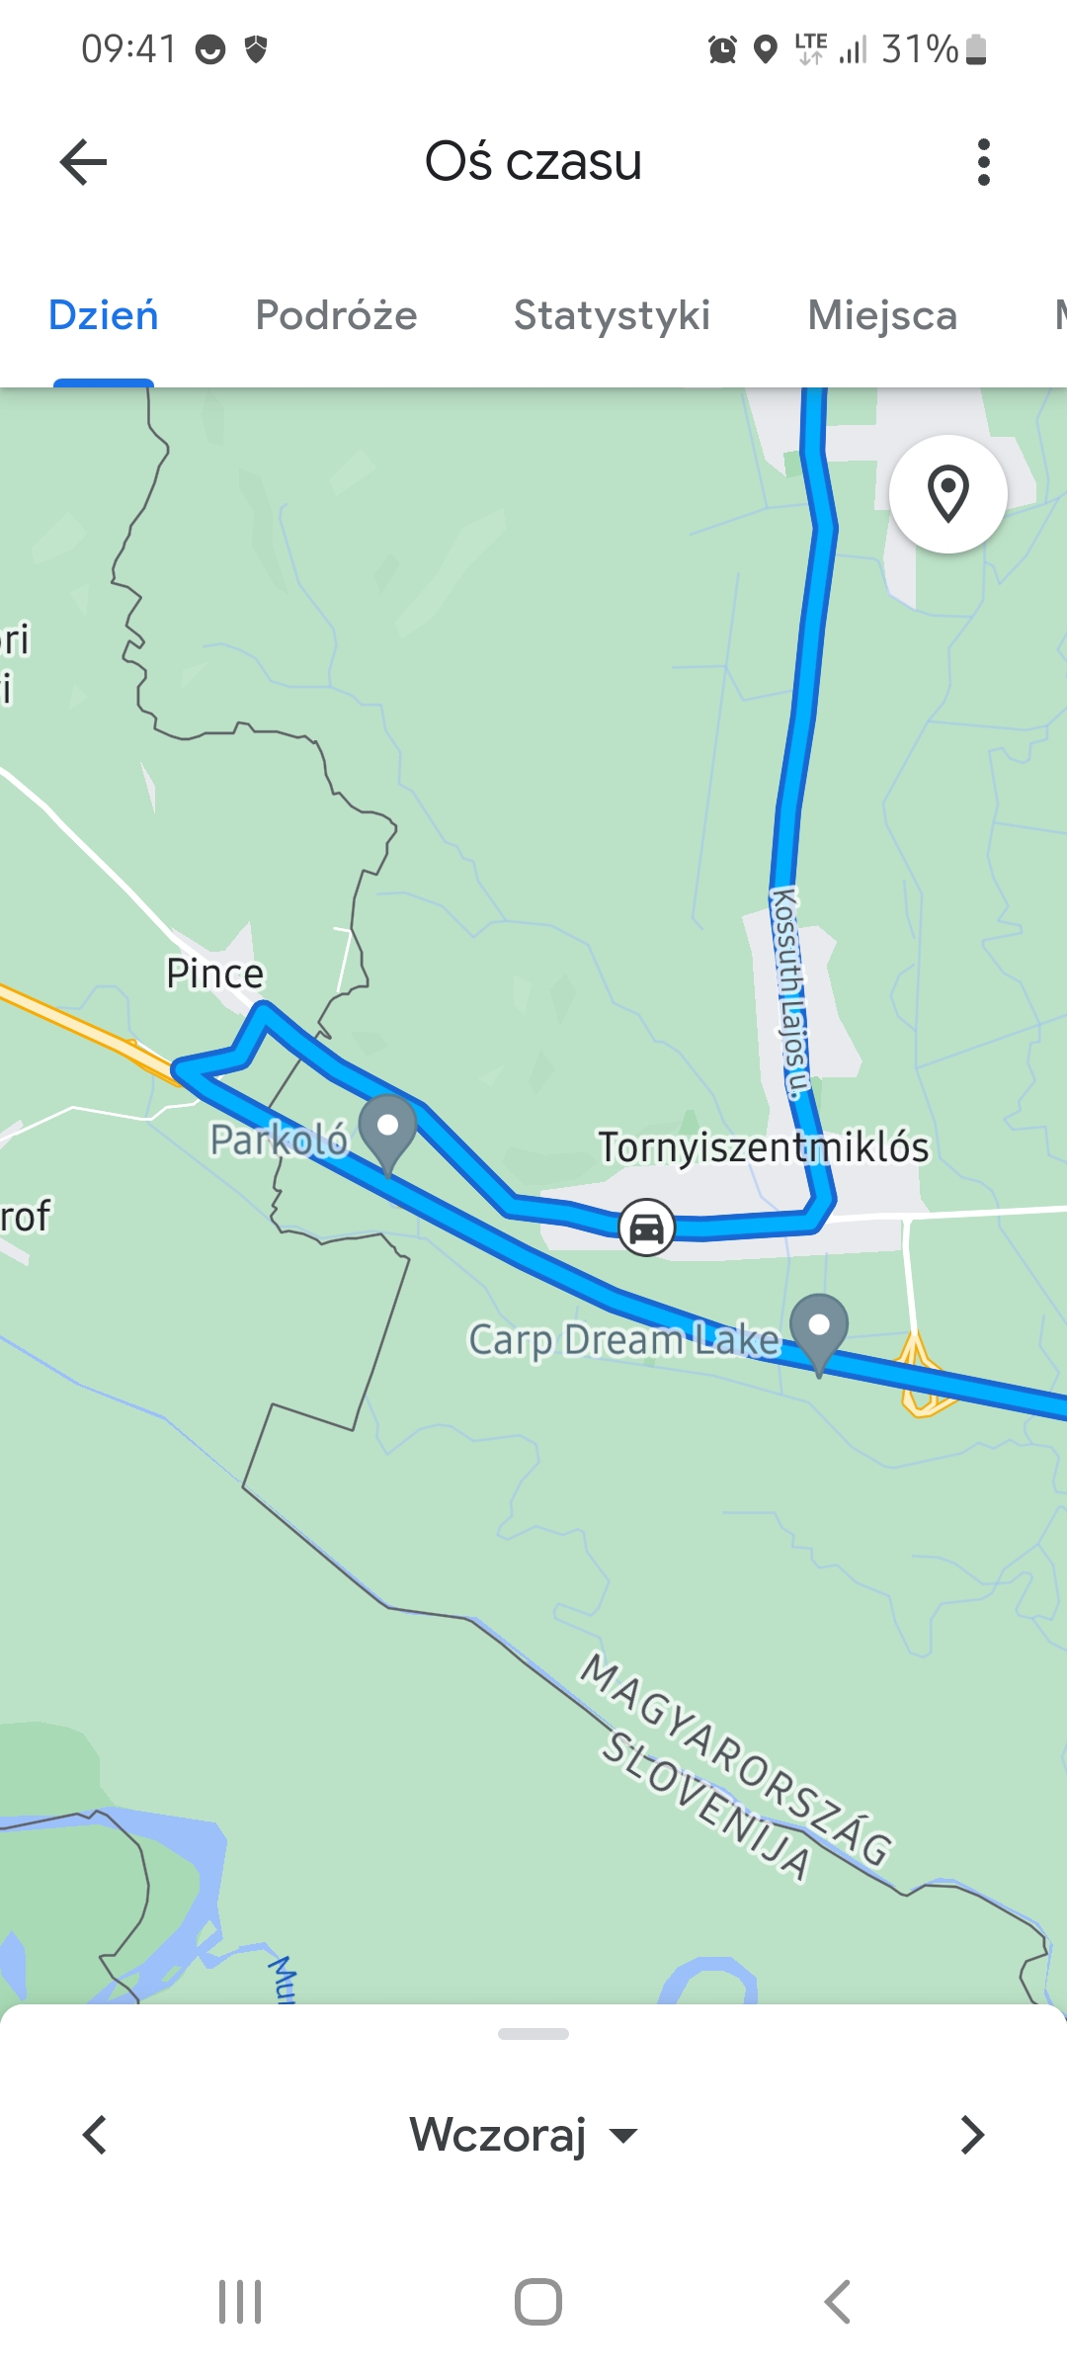1067x2372 pixels.
Task: Tap the Kossuth Lajos u. street label
Action: [x=789, y=993]
